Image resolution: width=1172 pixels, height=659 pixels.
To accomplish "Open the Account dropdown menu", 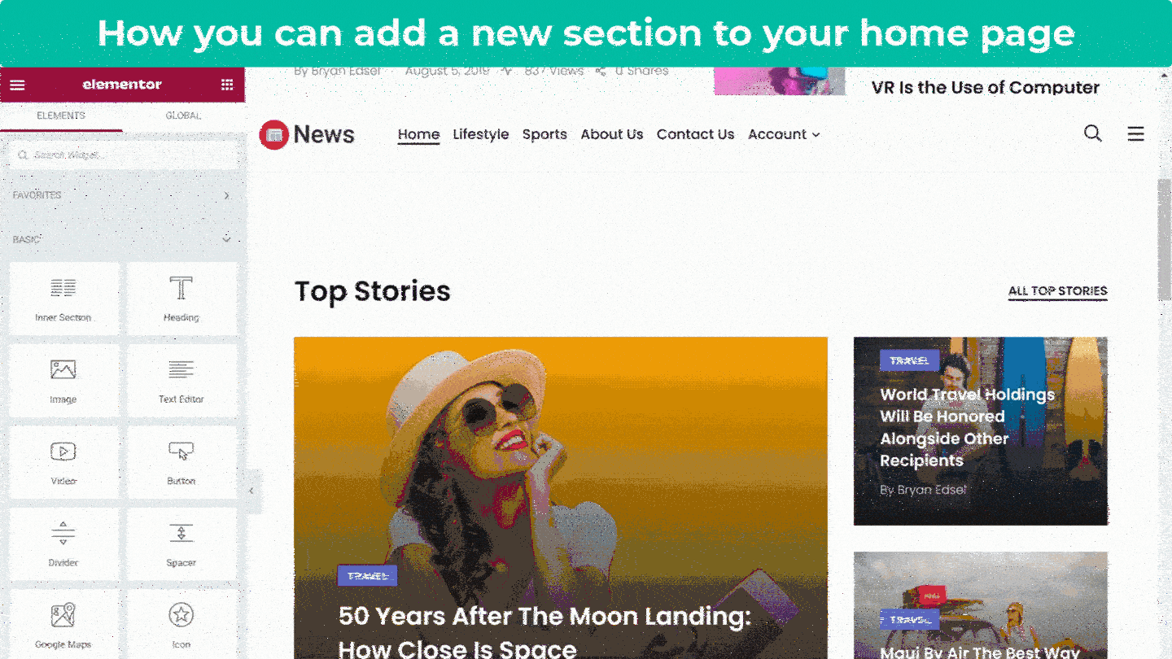I will pyautogui.click(x=784, y=134).
